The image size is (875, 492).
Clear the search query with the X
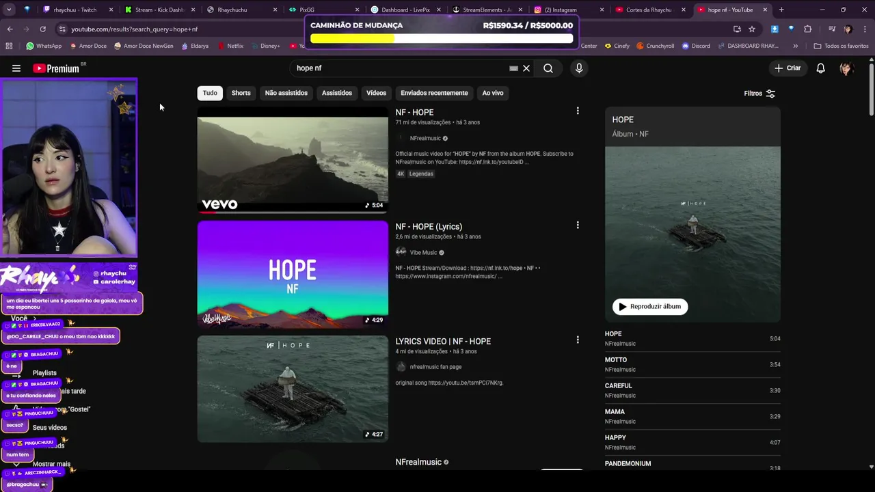coord(526,68)
